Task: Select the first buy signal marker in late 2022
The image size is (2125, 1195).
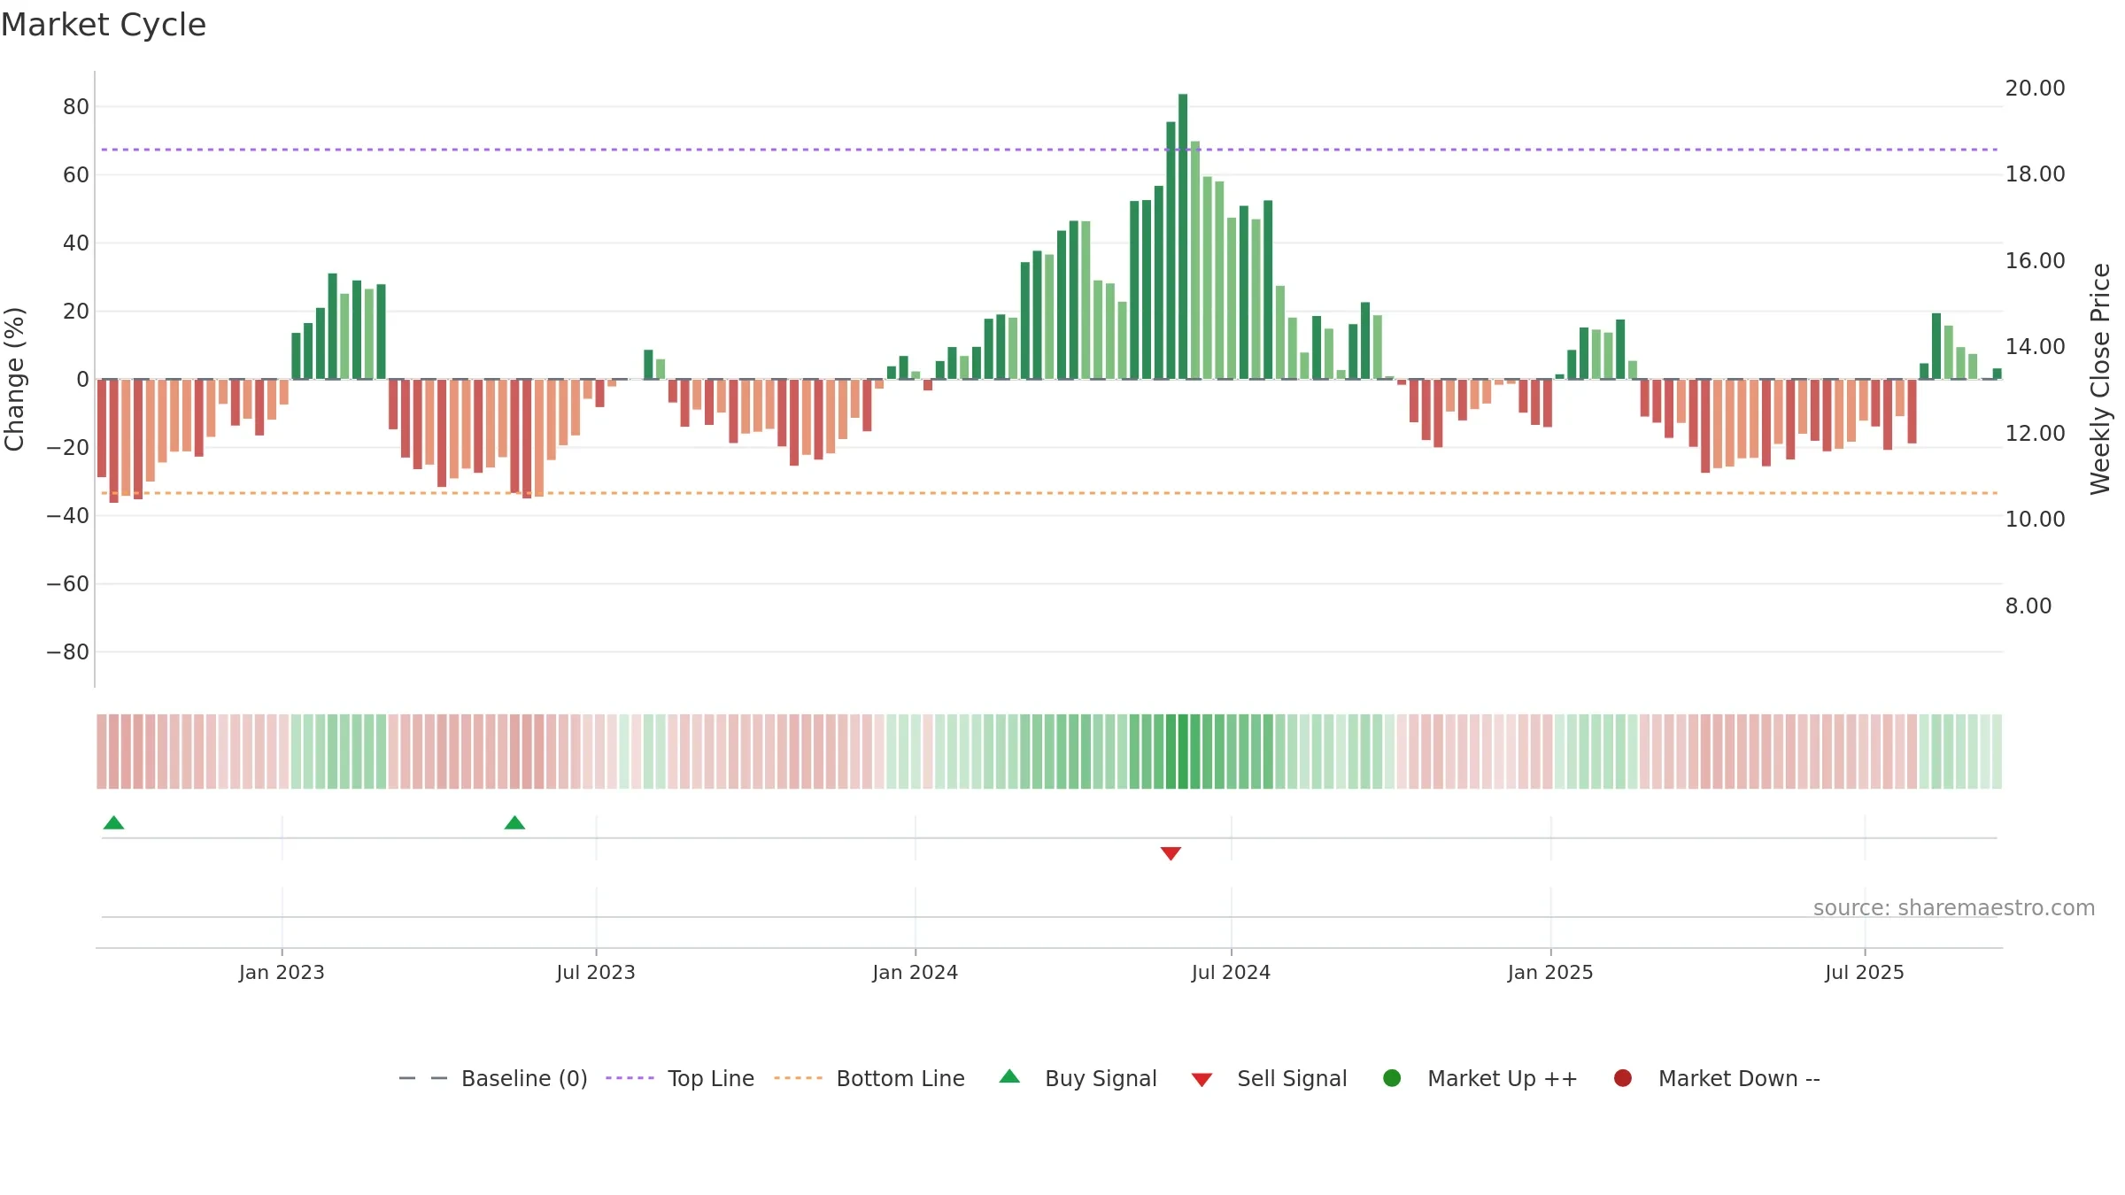Action: pos(113,822)
